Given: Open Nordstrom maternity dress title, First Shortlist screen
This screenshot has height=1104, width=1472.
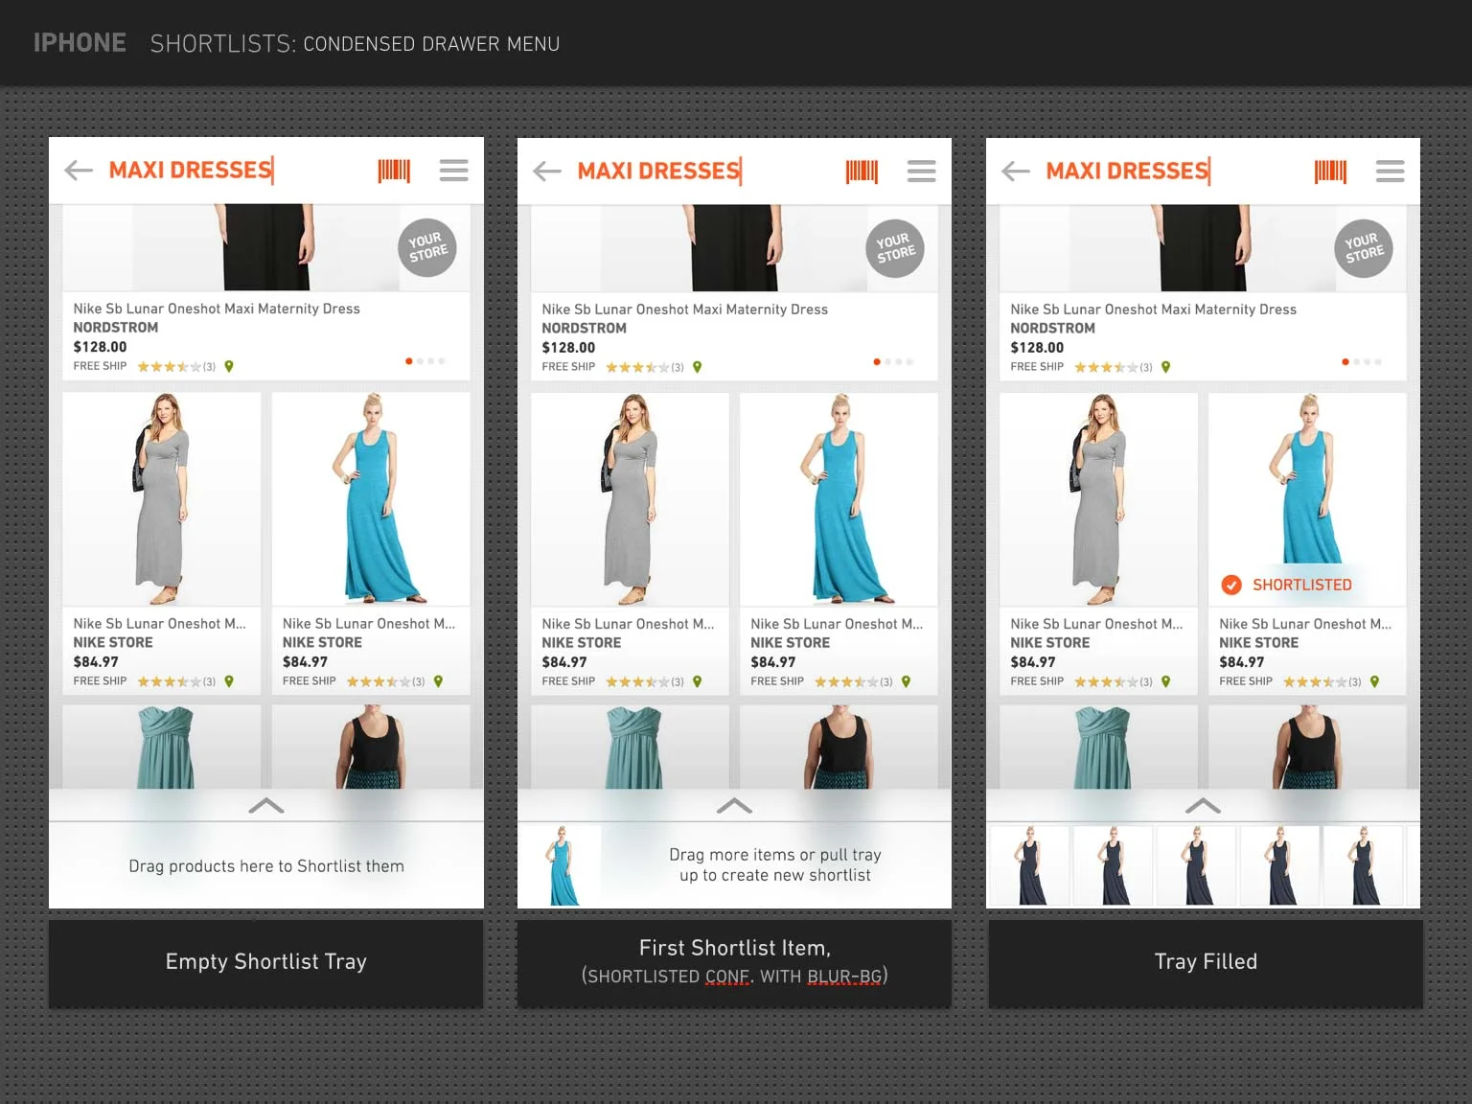Looking at the screenshot, I should click(685, 310).
